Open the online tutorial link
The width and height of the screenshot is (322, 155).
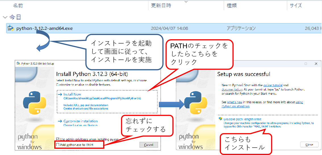click(x=273, y=85)
